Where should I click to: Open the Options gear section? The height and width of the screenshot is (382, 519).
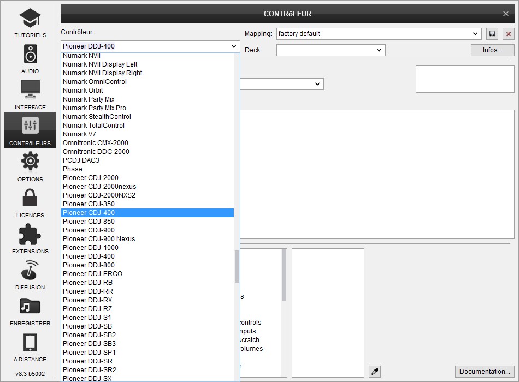pos(30,166)
